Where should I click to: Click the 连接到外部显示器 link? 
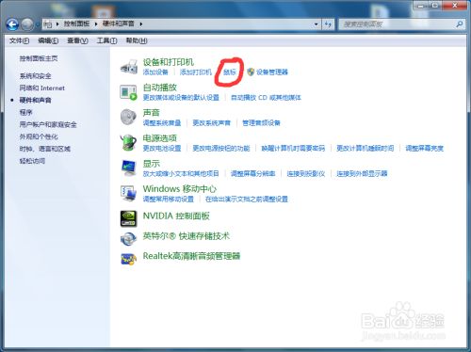(362, 173)
